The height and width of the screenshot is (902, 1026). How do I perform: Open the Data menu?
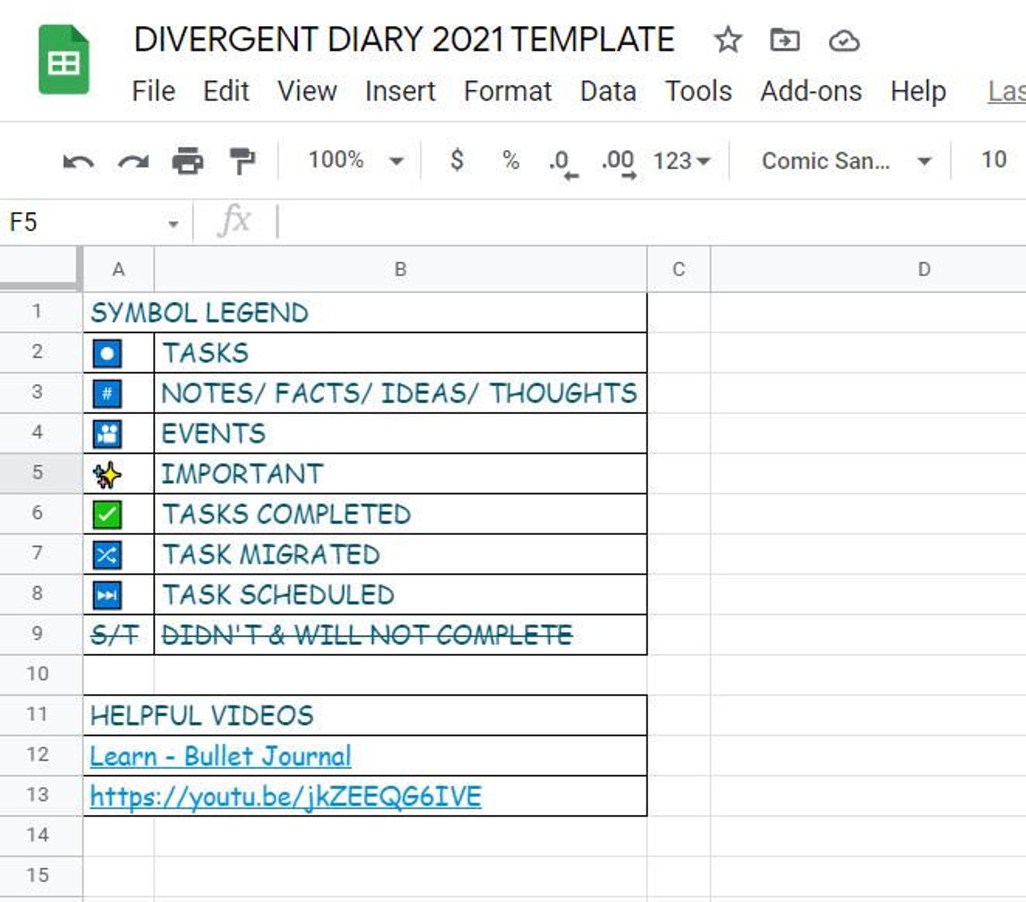click(x=608, y=91)
